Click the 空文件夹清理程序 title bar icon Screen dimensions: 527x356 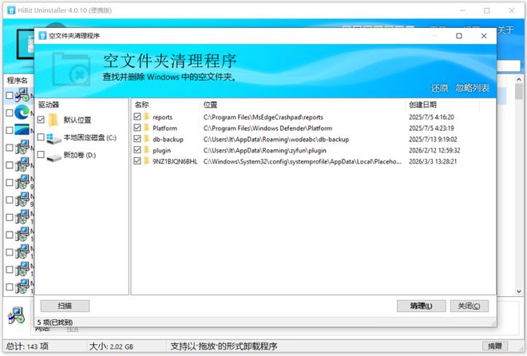point(42,36)
